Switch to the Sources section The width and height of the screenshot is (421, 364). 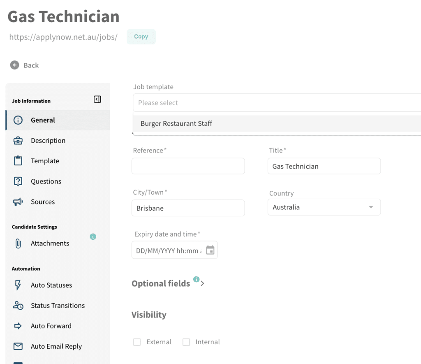(43, 202)
